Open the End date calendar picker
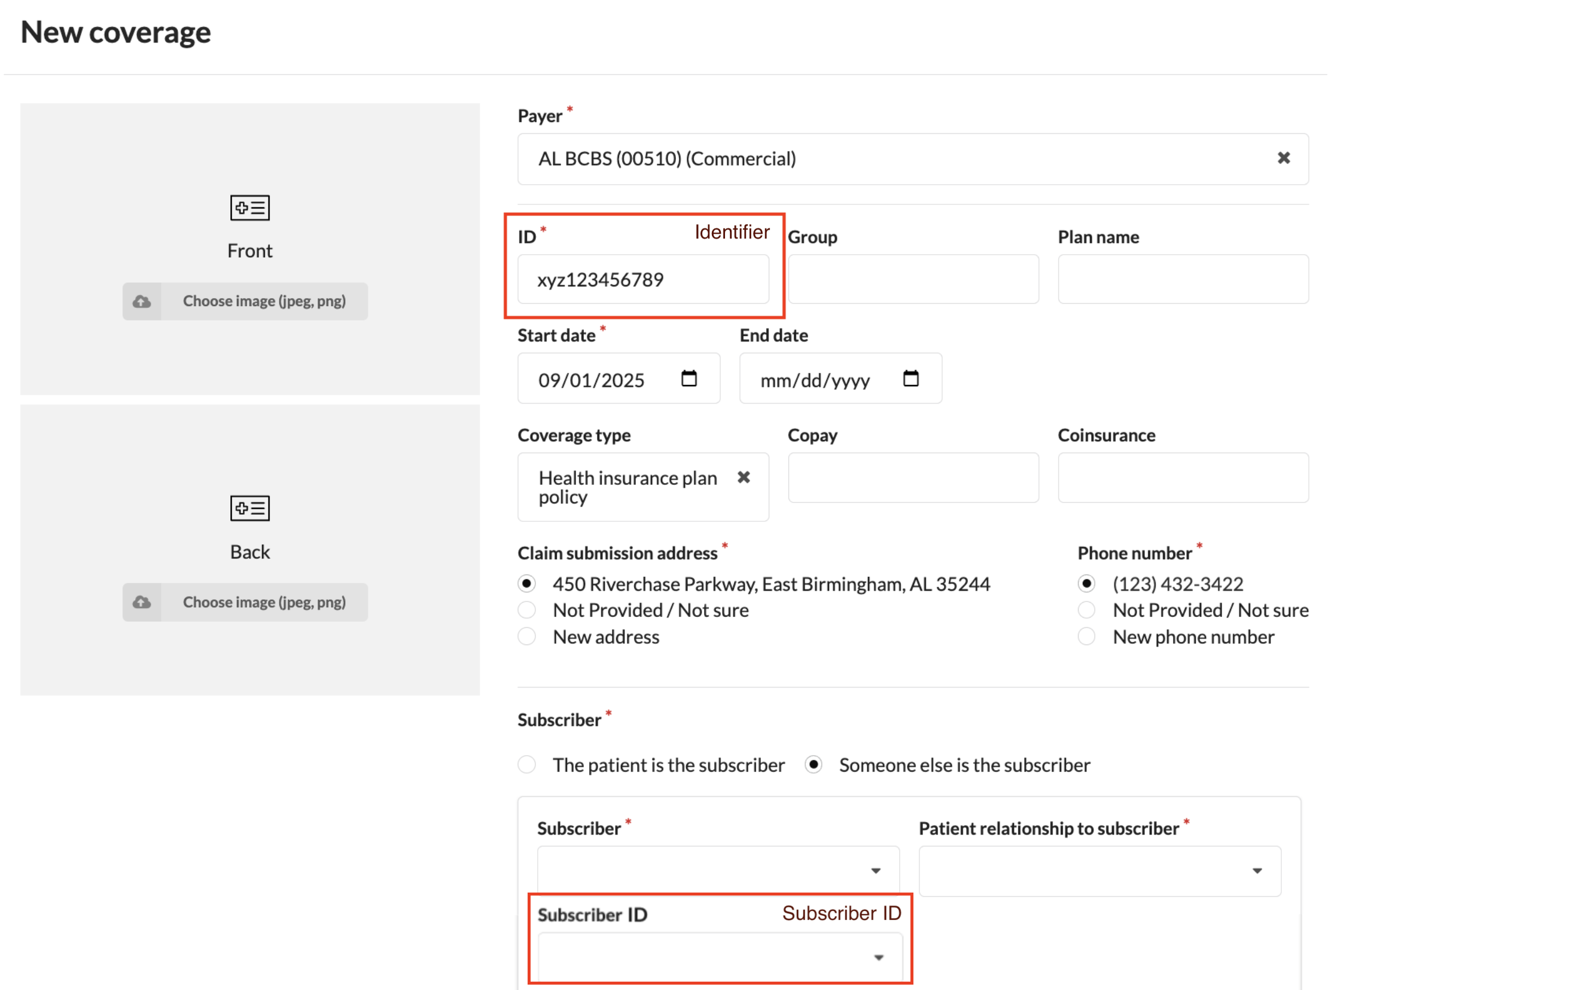Screen dimensions: 1584x990 coord(910,378)
